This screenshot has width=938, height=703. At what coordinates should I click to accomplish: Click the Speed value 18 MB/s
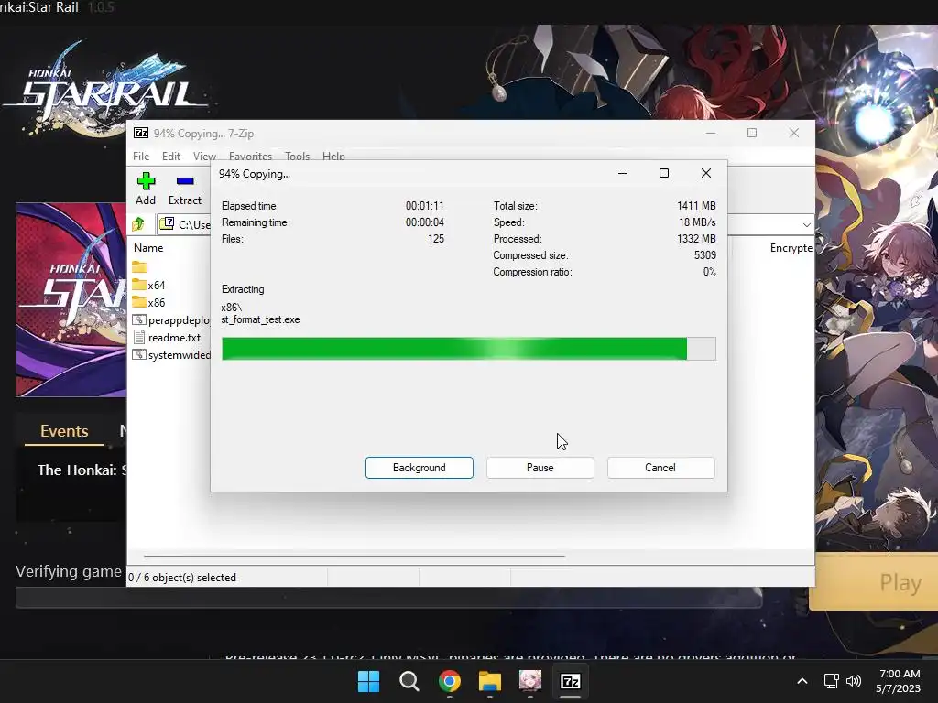click(697, 222)
